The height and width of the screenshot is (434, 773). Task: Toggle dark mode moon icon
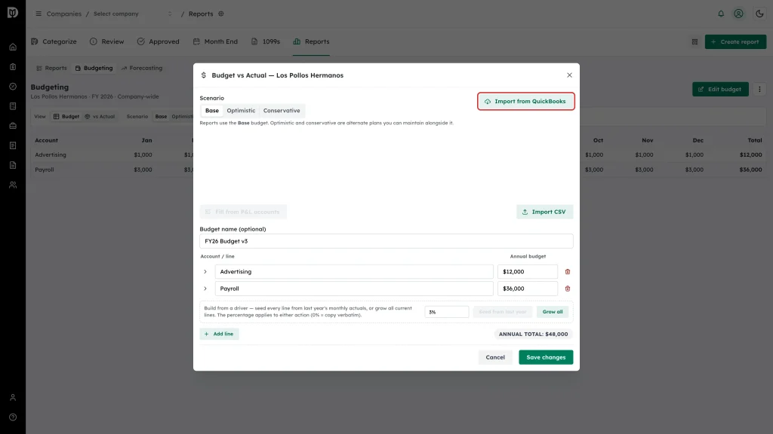point(759,14)
